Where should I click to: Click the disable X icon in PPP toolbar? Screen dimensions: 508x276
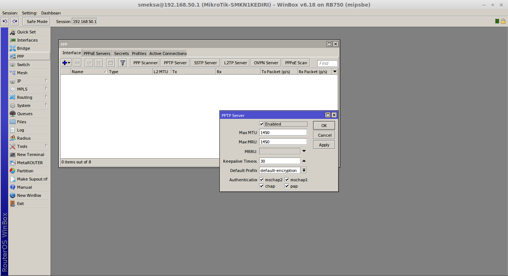[x=99, y=63]
